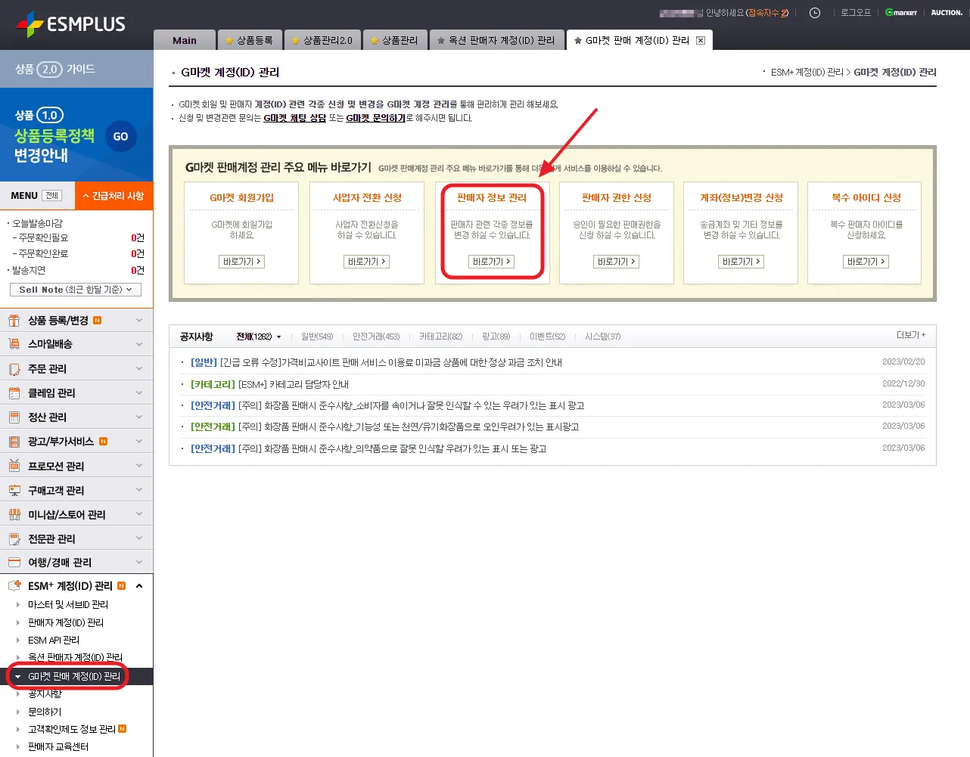Filter notices by 시스템(37)
The height and width of the screenshot is (757, 970).
(603, 337)
